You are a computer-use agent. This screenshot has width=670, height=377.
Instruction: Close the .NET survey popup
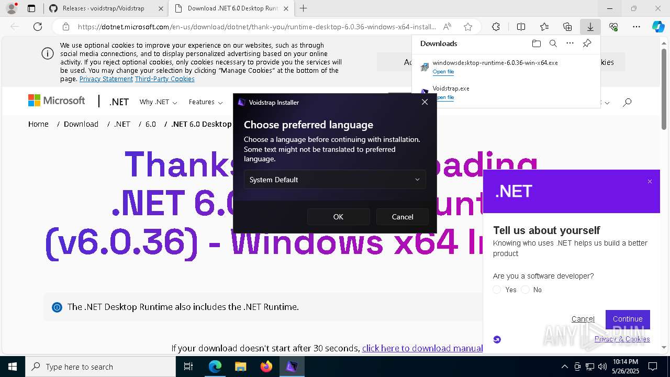coord(650,181)
